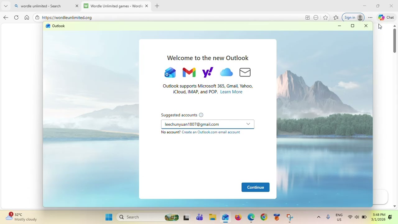This screenshot has height=224, width=398.
Task: Open the Favorites list icon in Edge
Action: click(x=336, y=17)
